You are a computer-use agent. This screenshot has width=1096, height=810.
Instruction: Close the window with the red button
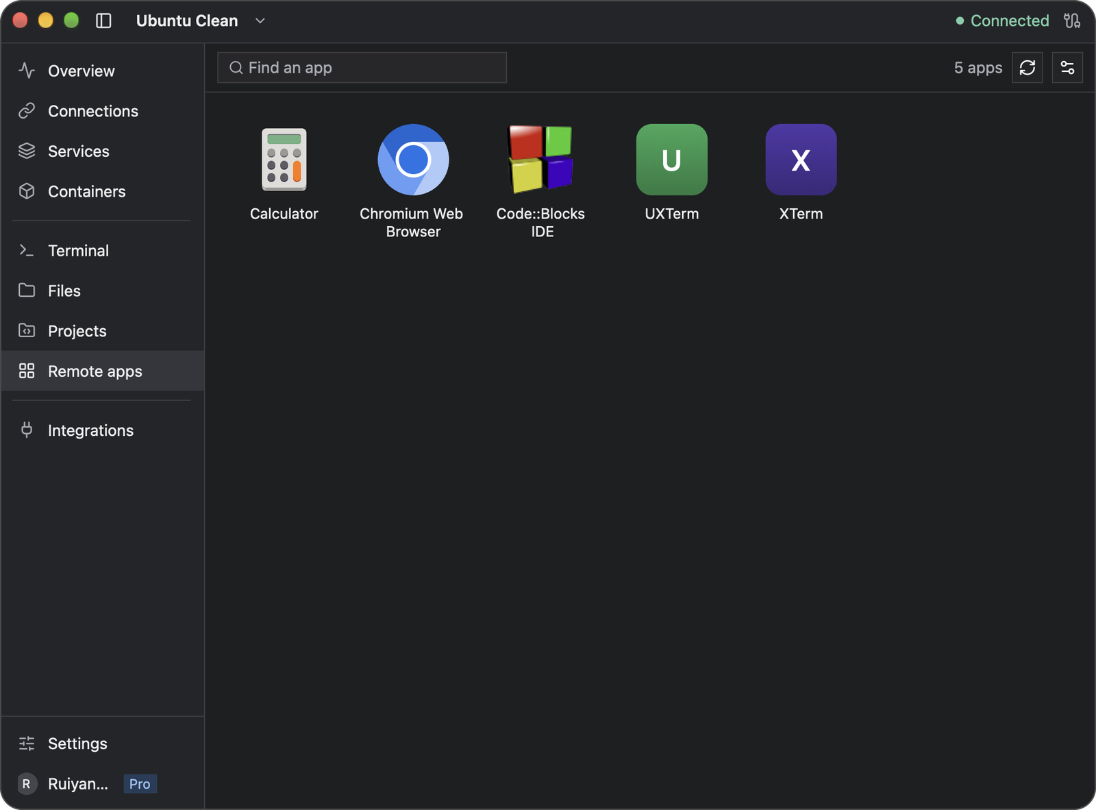tap(20, 21)
